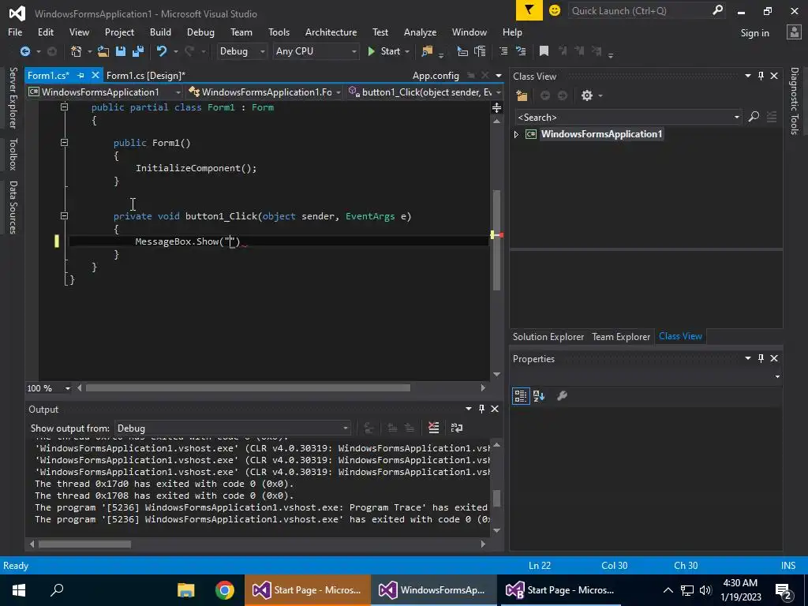808x606 pixels.
Task: Click in the Quick Launch search field
Action: pyautogui.click(x=639, y=10)
